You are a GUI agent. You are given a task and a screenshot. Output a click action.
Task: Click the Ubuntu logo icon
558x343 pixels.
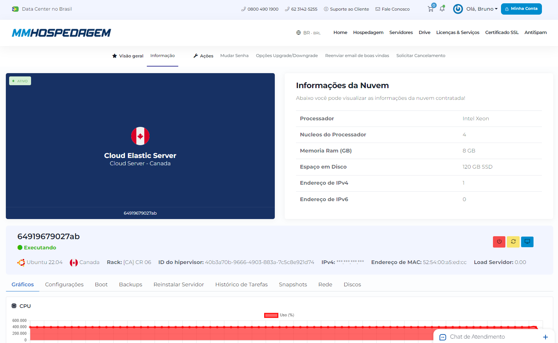21,262
